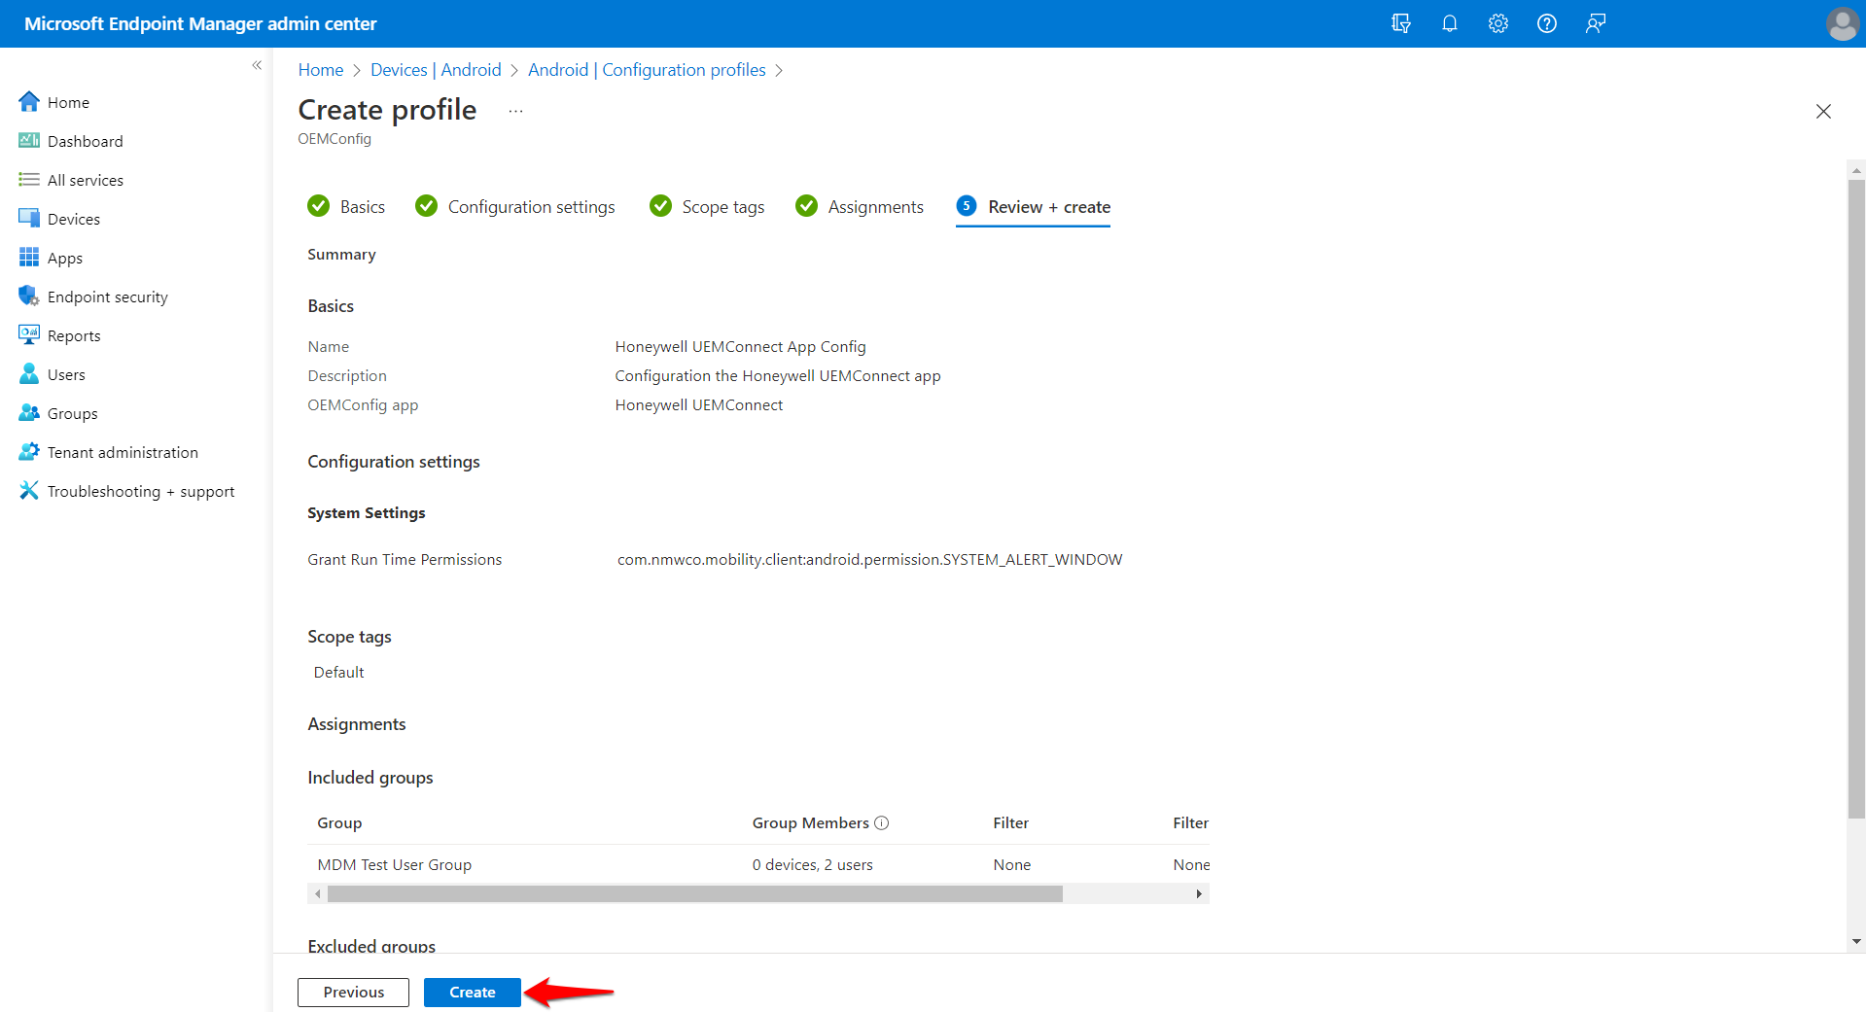Click the vertical scrollbar up arrow
The image size is (1866, 1012).
coord(1856,170)
